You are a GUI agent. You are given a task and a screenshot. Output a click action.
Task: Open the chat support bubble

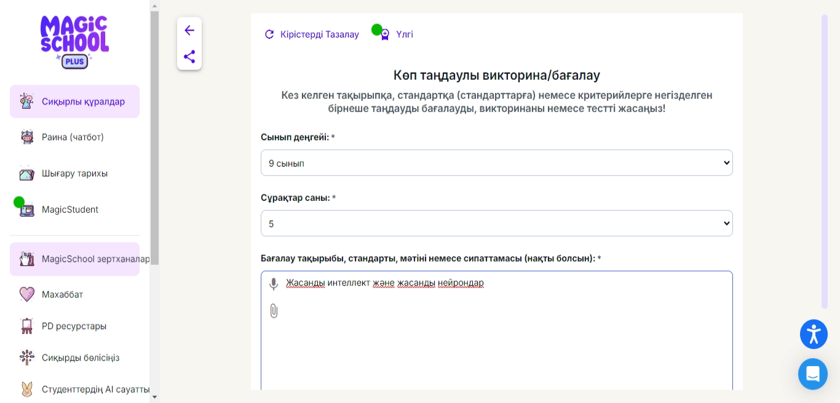[812, 374]
